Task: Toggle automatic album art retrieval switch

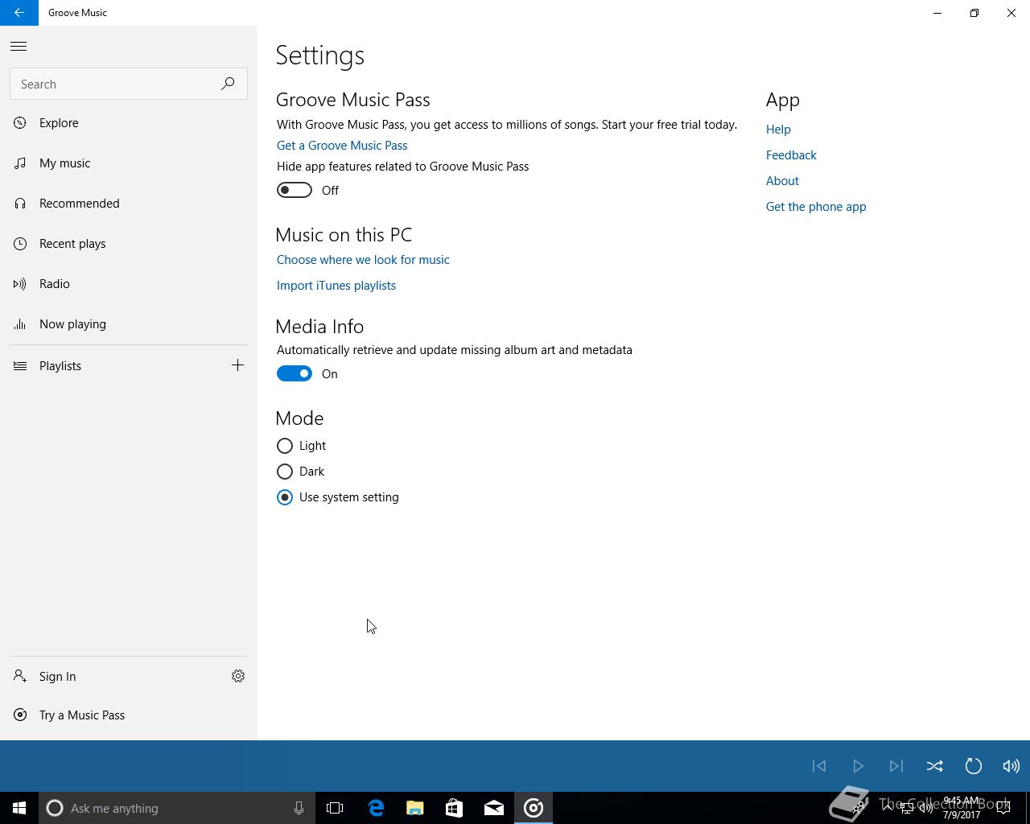Action: tap(295, 373)
